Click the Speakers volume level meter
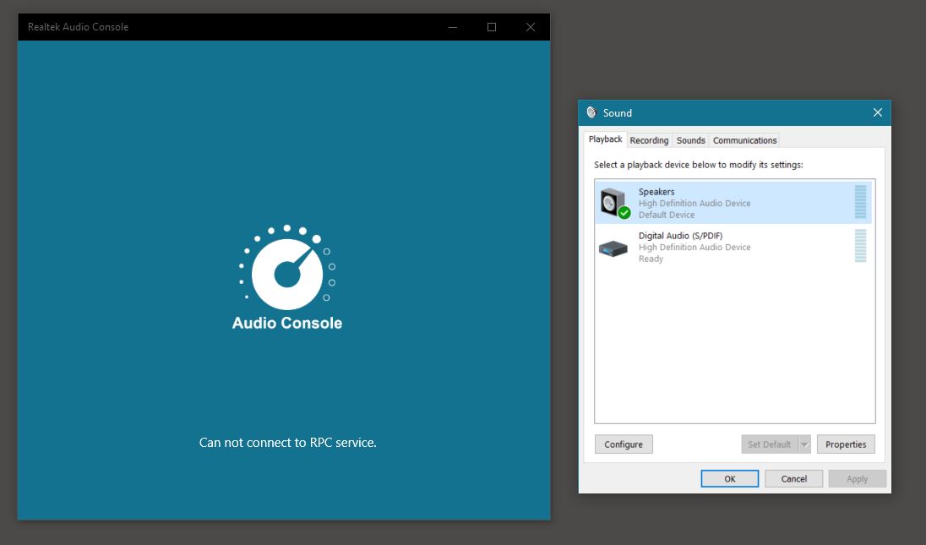 [x=860, y=202]
